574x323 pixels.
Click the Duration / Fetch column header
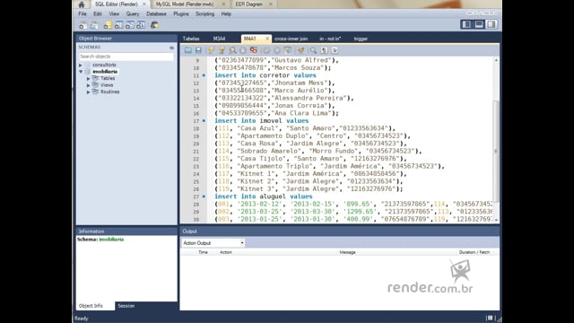[474, 252]
